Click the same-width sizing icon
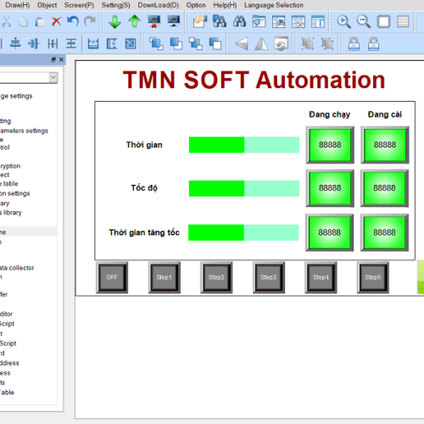424x424 pixels. tap(93, 43)
